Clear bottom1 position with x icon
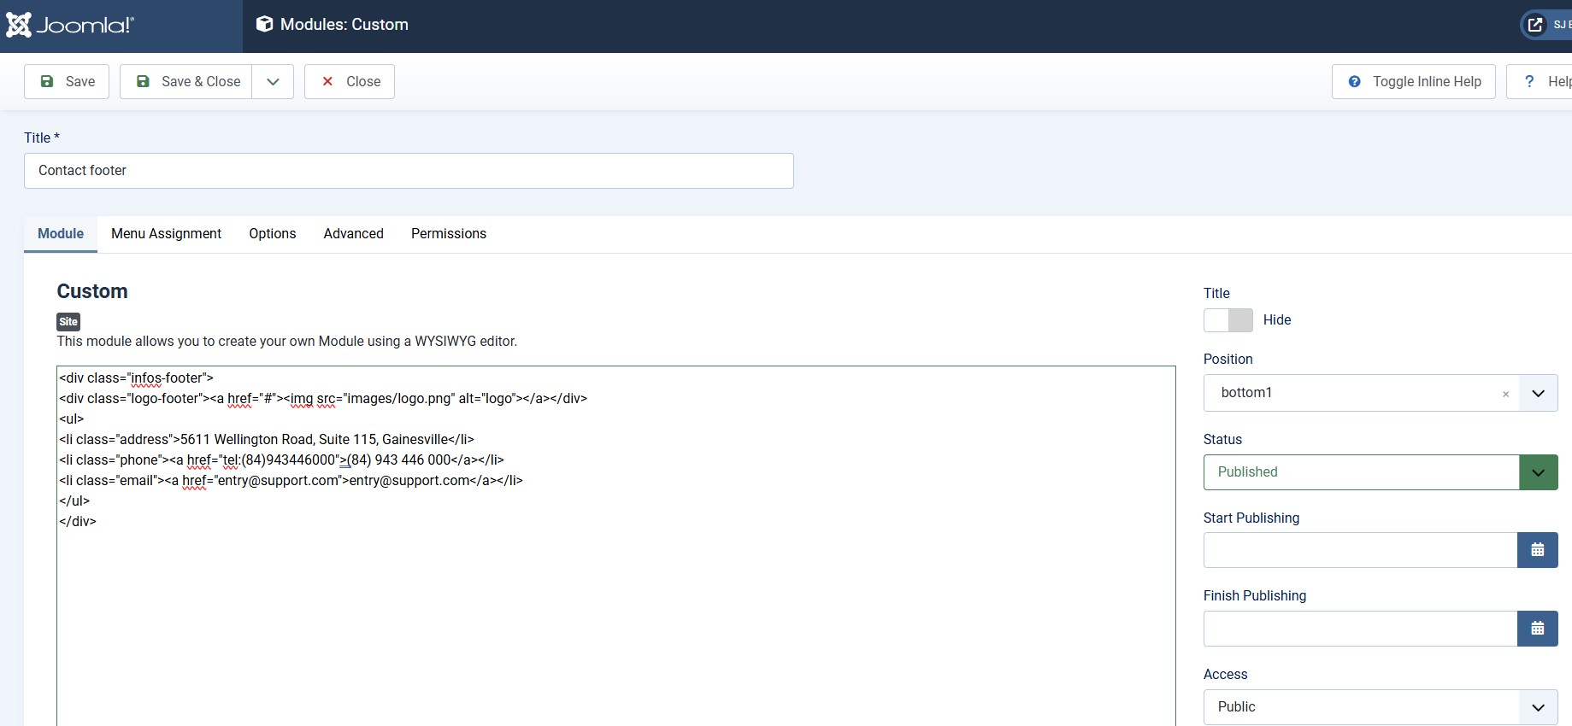This screenshot has width=1572, height=726. (1505, 394)
